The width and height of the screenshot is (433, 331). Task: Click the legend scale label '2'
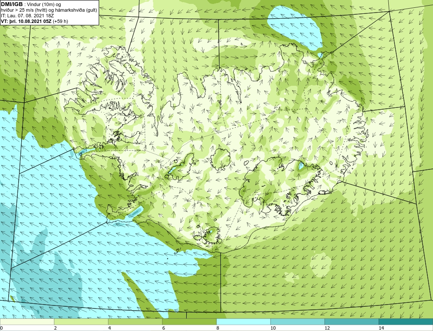click(x=55, y=328)
